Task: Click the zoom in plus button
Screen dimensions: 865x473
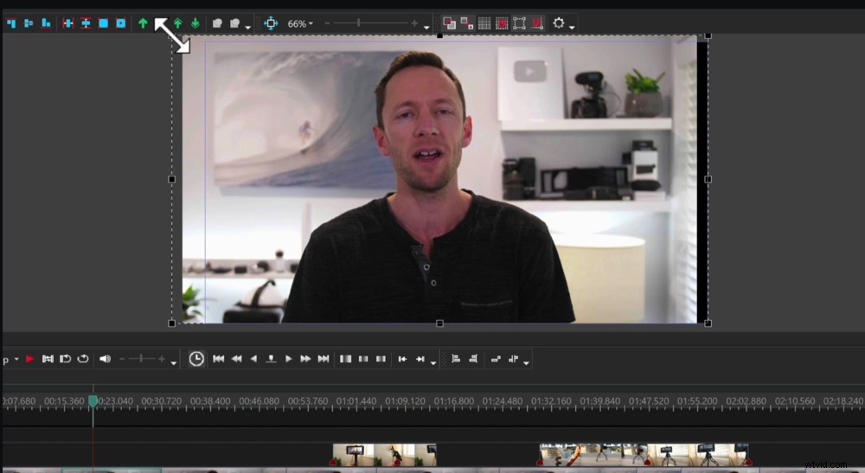Action: tap(414, 23)
